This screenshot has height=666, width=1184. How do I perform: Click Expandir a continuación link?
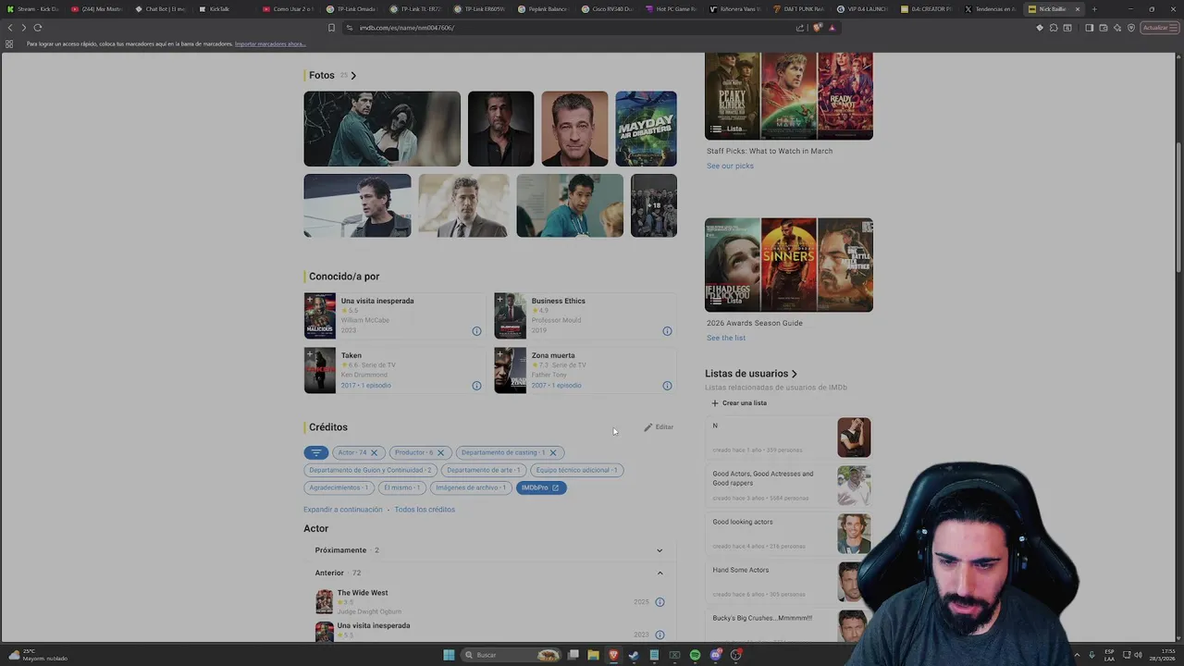click(342, 510)
